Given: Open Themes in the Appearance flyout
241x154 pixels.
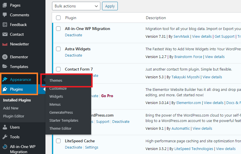Looking at the screenshot, I should point(56,81).
